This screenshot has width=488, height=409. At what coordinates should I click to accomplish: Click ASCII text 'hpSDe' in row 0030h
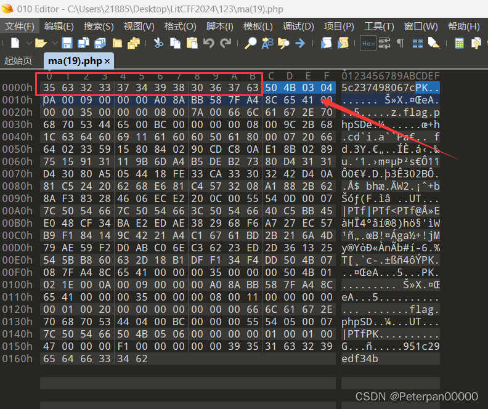[357, 124]
